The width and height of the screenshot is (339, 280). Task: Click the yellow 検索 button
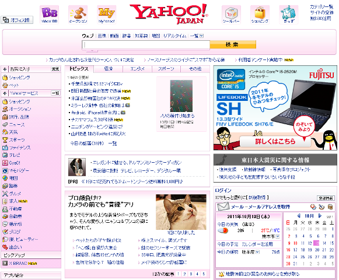coord(233,44)
